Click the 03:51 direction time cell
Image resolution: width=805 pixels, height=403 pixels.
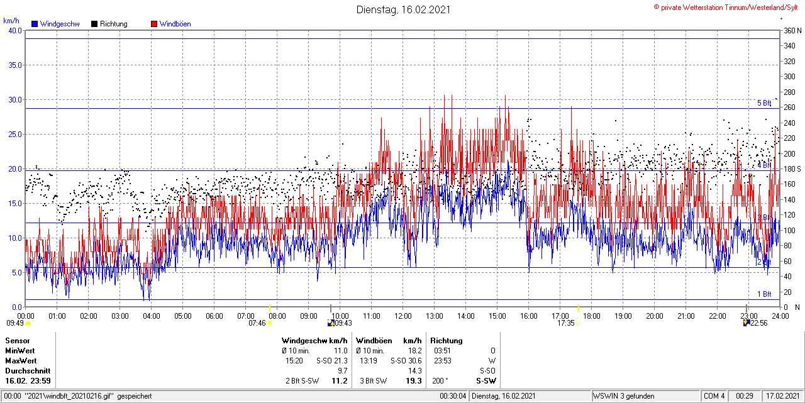(443, 351)
